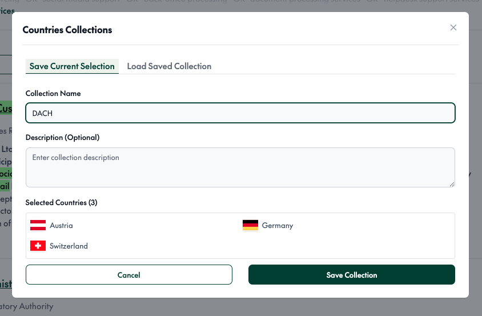The width and height of the screenshot is (482, 316).
Task: Close the Countries Collections dialog
Action: [453, 27]
